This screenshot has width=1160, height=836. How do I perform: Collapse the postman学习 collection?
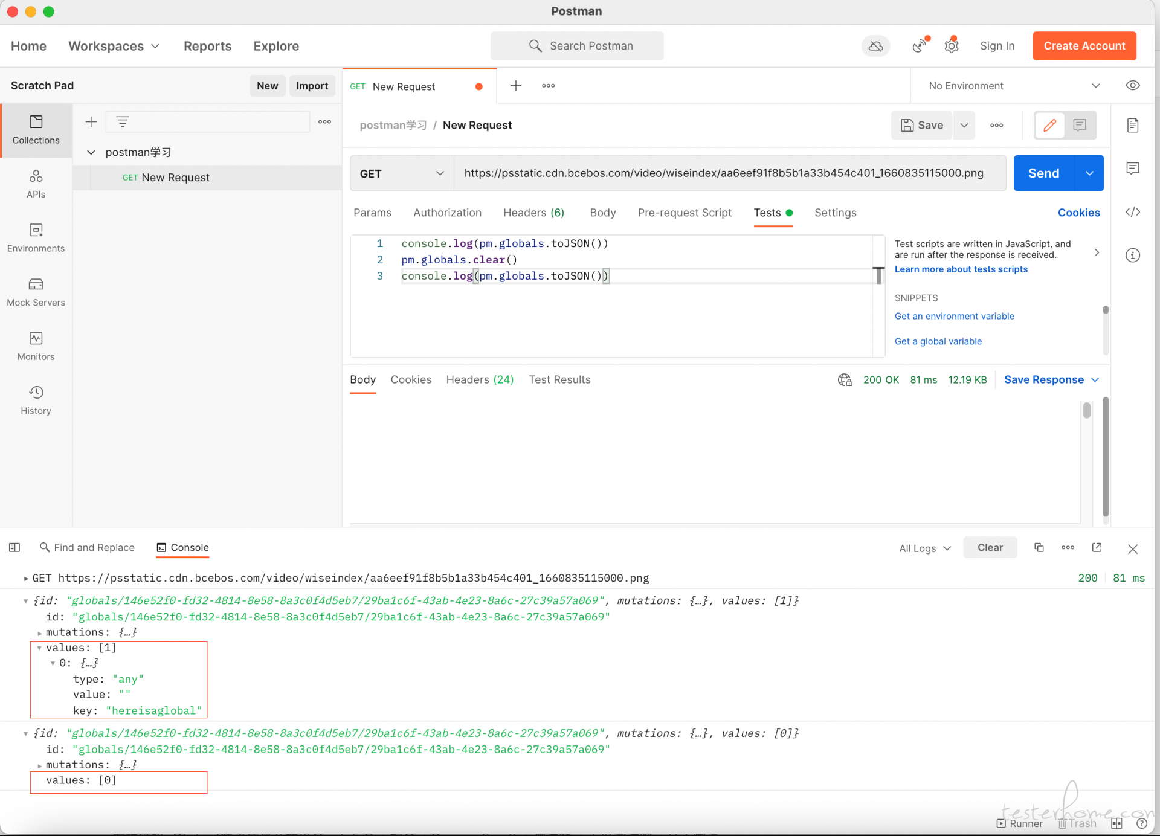(x=91, y=152)
